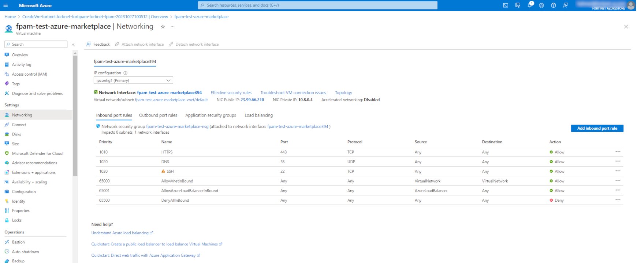
Task: Click the sidebar Search field
Action: coord(36,45)
